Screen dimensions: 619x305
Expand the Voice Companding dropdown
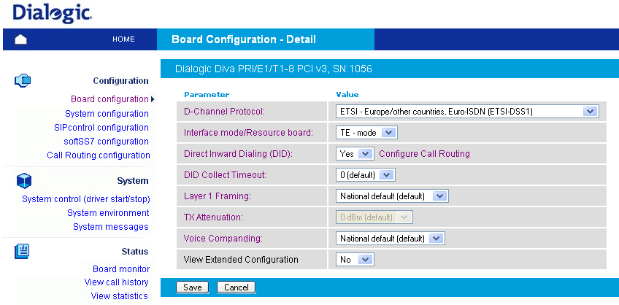390,239
